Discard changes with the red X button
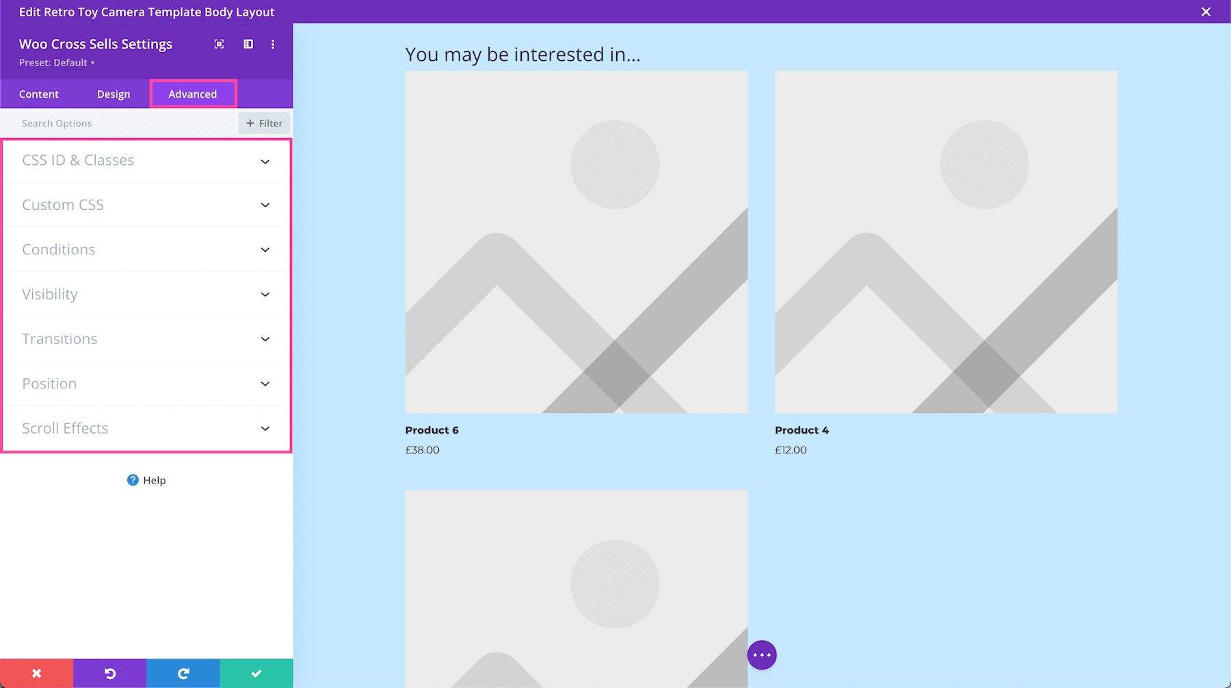The image size is (1231, 688). 36,673
